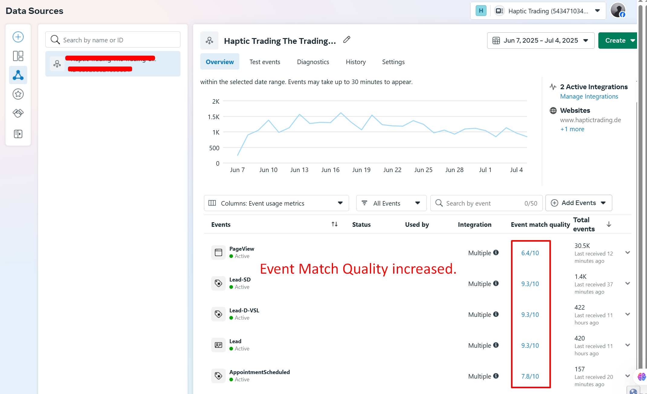647x394 pixels.
Task: Open the Diagnostics tab
Action: tap(313, 62)
